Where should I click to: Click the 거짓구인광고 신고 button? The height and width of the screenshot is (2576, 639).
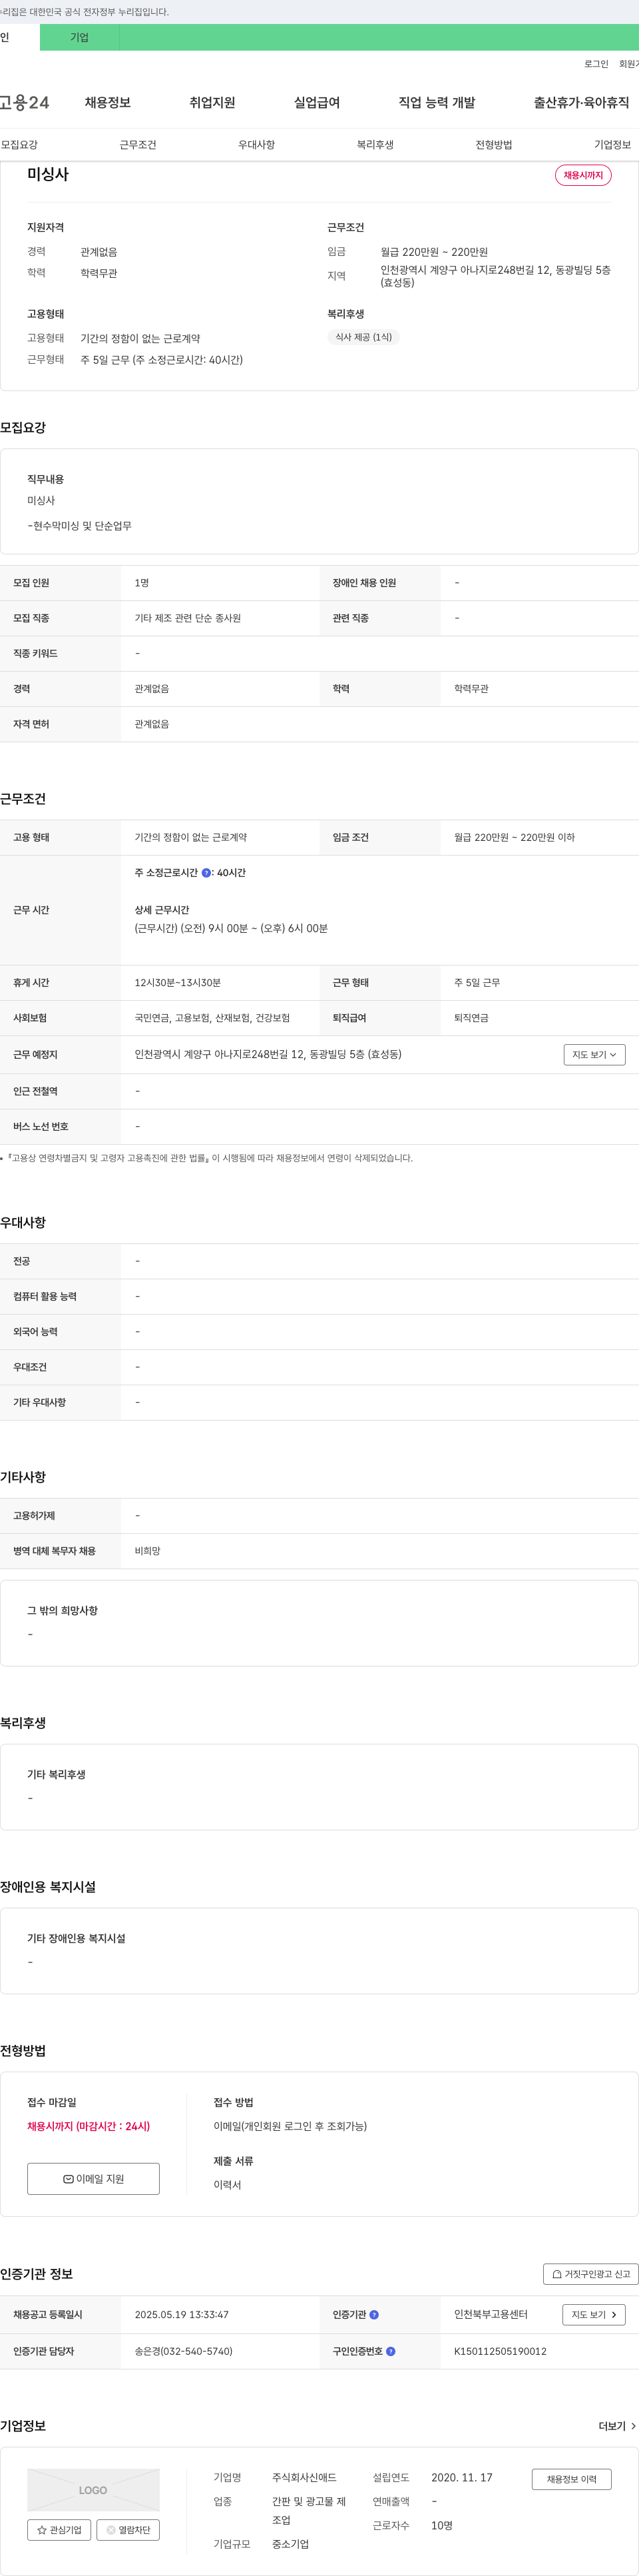591,2274
